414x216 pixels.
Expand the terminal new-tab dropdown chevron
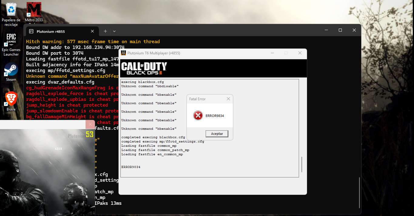pyautogui.click(x=114, y=31)
